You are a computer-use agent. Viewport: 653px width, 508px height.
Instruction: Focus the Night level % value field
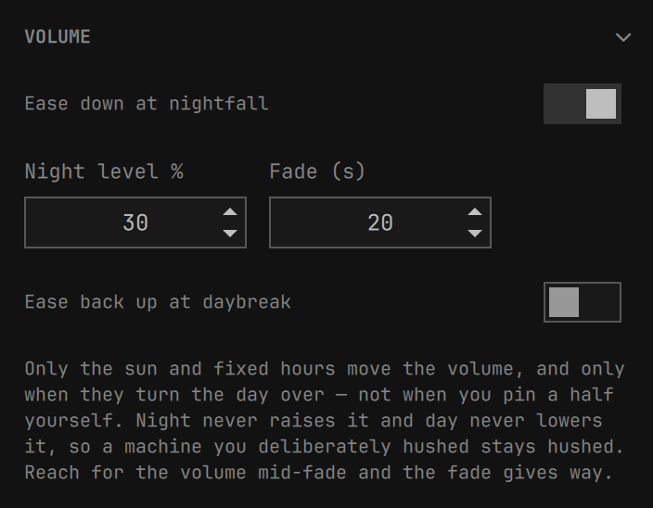[135, 222]
